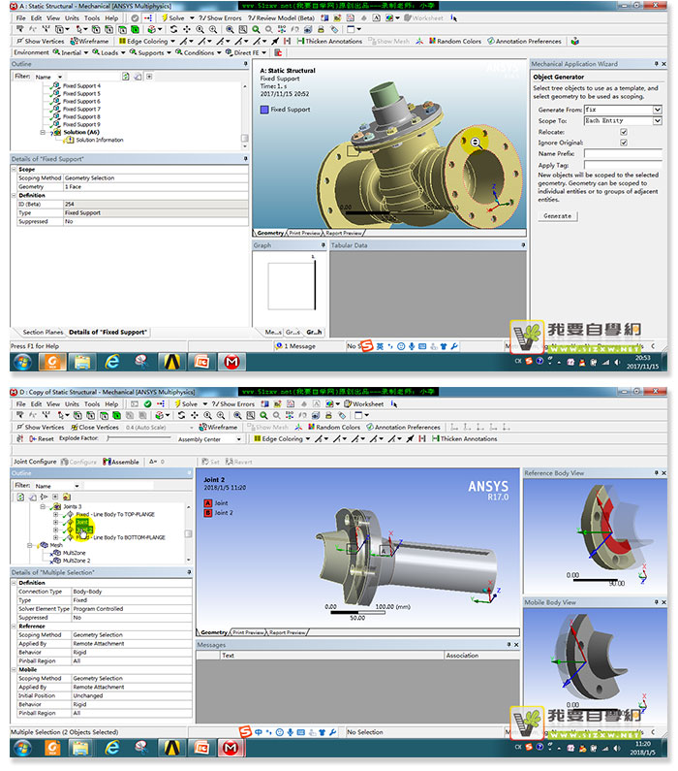This screenshot has width=678, height=771.
Task: Click Show Errors in Static Structural window A
Action: pyautogui.click(x=220, y=17)
